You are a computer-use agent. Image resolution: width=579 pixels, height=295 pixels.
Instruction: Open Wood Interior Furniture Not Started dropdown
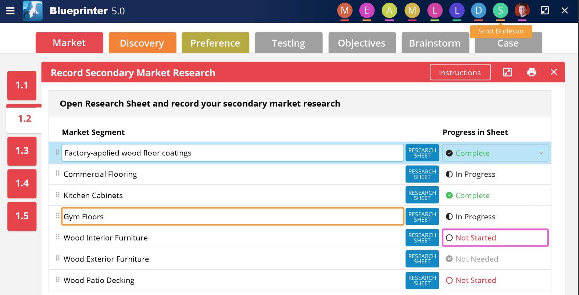(x=495, y=238)
